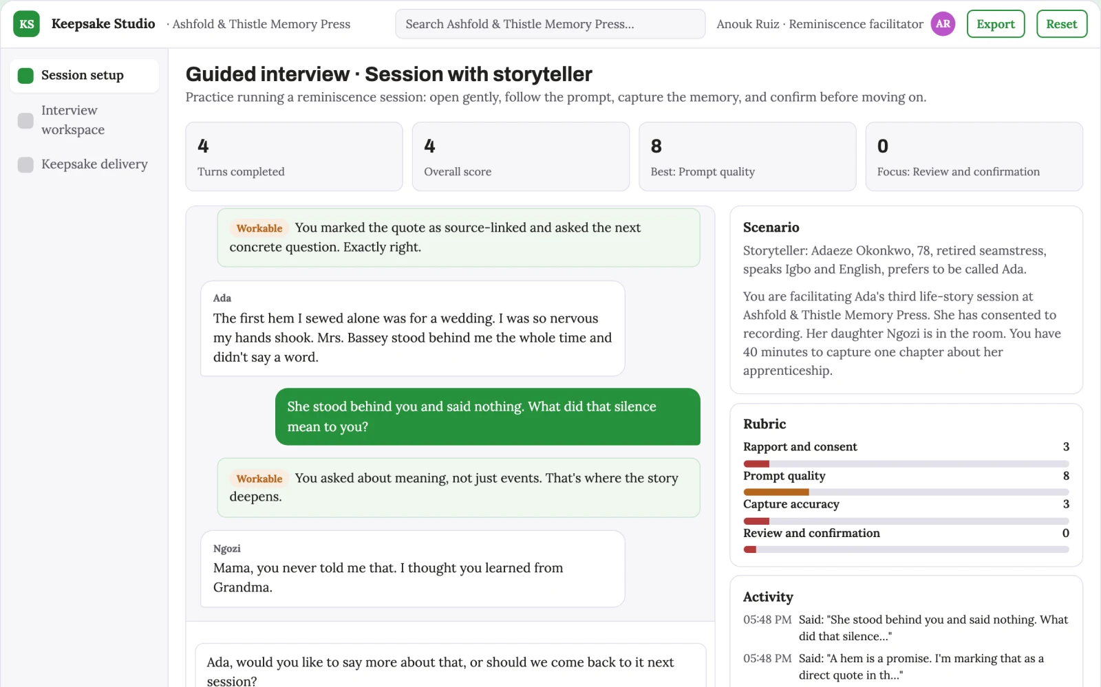
Task: Click the Activity entry "She stood behind you"
Action: (x=906, y=628)
